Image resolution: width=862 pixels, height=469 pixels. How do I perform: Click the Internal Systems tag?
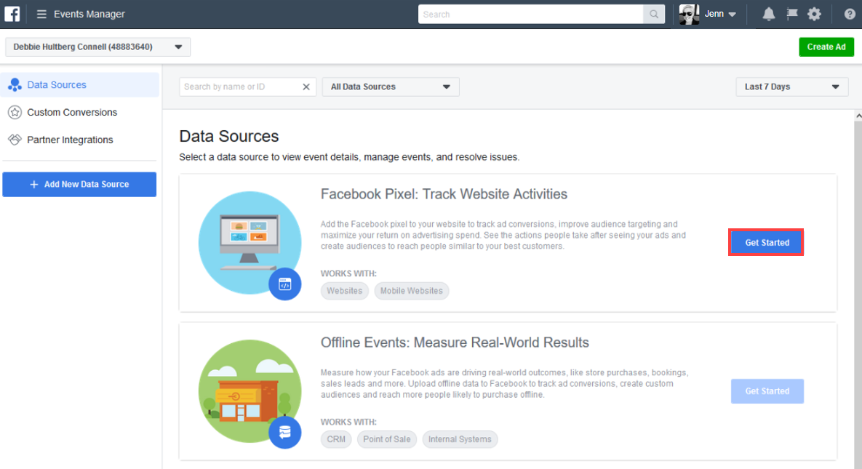460,439
